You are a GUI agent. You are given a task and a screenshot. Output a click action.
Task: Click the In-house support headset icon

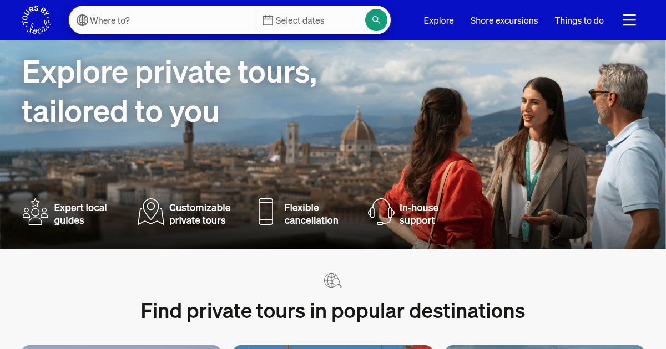pyautogui.click(x=381, y=212)
